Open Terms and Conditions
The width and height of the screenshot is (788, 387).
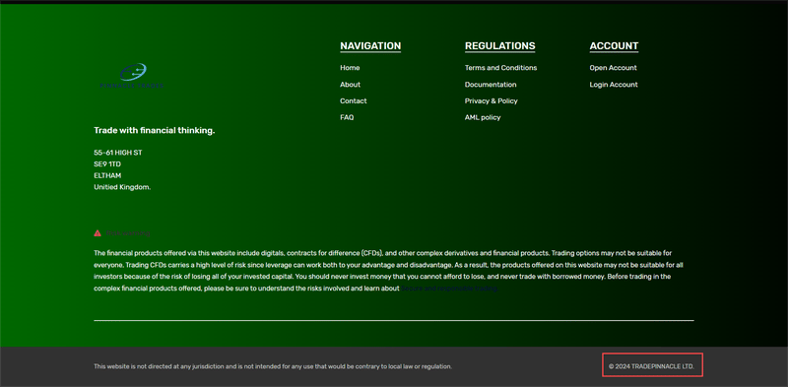tap(500, 68)
